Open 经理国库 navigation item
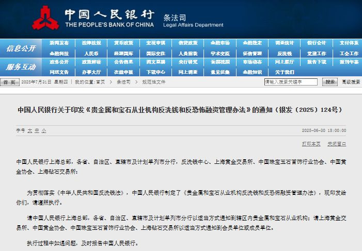The image size is (362, 251). [x=123, y=54]
